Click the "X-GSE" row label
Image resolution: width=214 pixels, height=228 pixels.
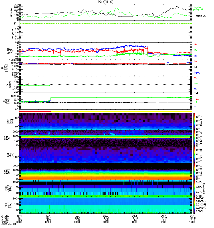5,216
